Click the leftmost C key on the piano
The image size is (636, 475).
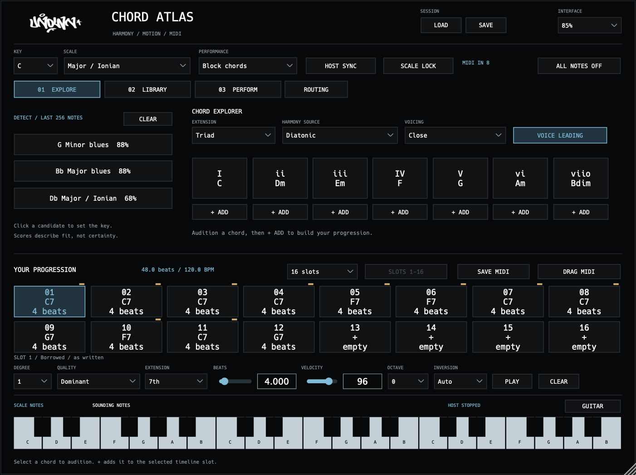tap(27, 441)
